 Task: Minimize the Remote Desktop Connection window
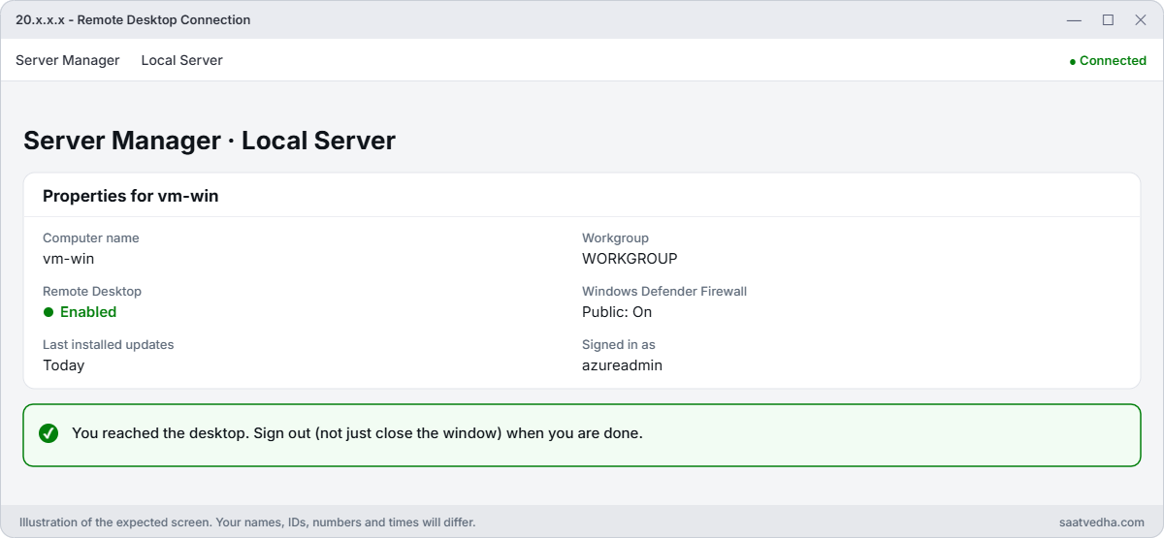[1074, 19]
